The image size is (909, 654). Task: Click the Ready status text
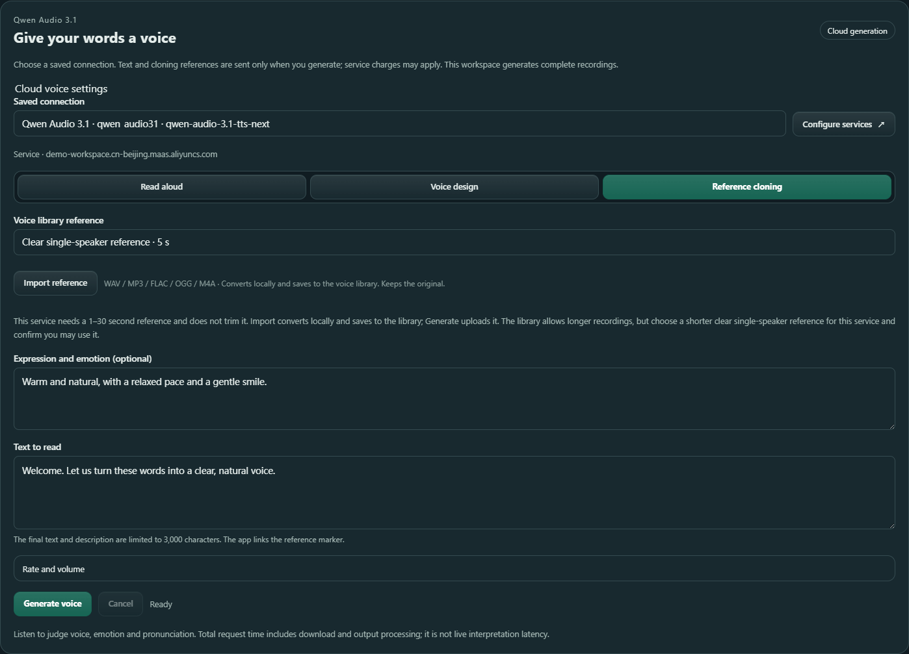point(161,605)
